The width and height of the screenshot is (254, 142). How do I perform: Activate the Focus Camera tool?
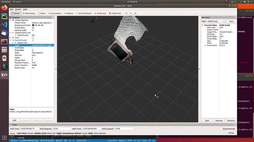(55, 13)
